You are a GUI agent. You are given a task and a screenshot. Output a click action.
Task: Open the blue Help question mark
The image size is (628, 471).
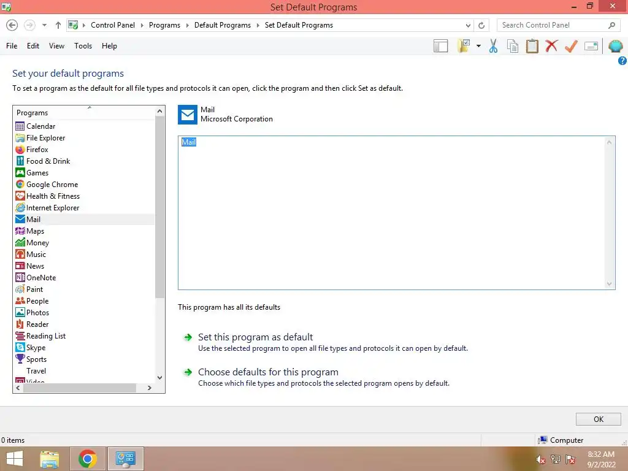(622, 61)
